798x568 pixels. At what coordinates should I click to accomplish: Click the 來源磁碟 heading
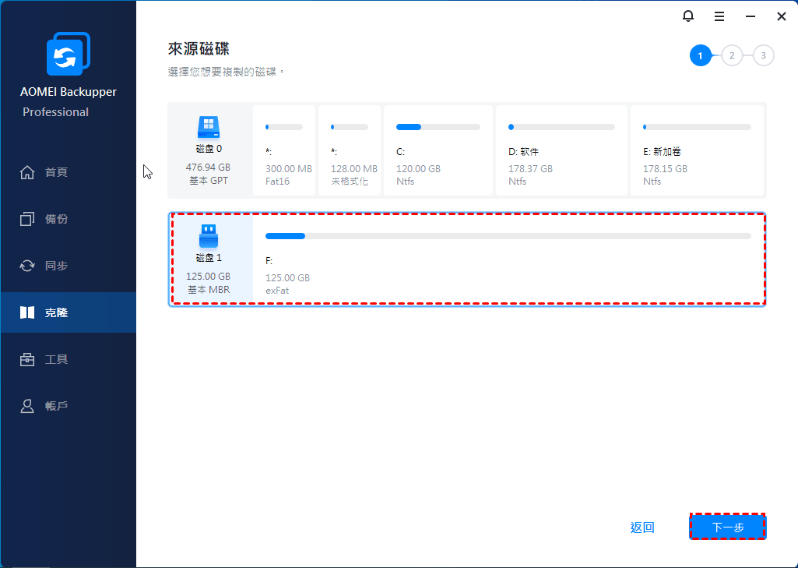199,49
